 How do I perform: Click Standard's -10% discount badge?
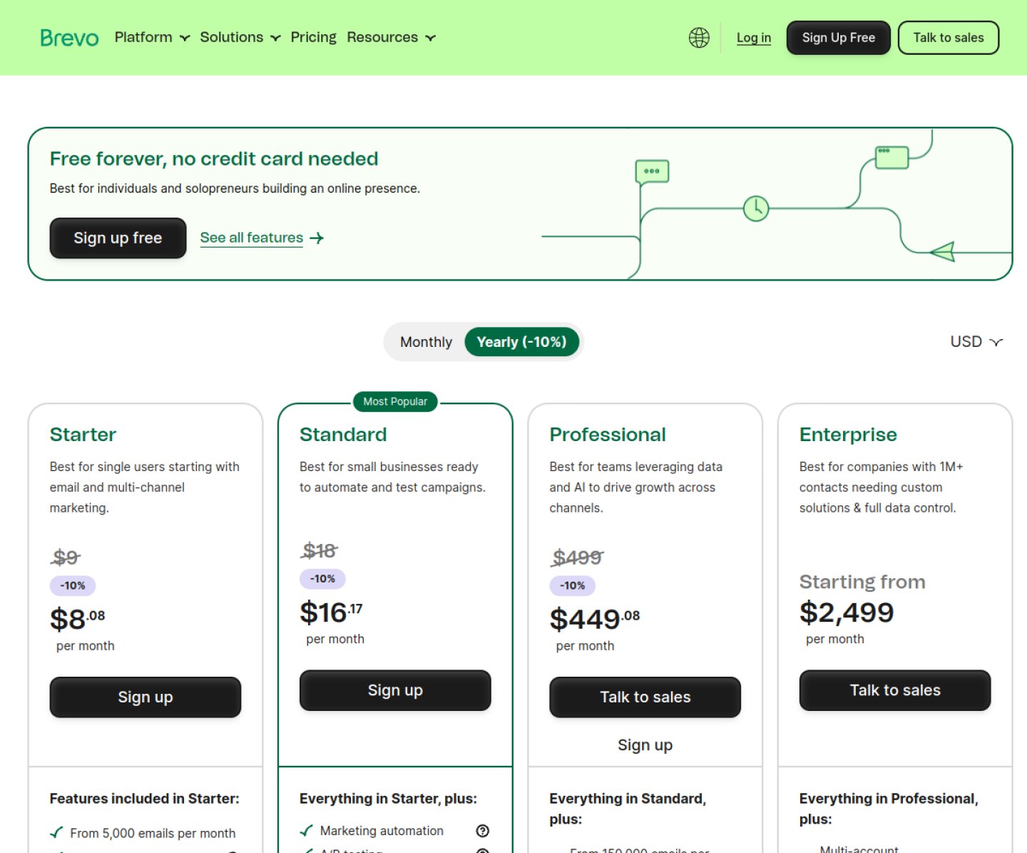pyautogui.click(x=322, y=579)
